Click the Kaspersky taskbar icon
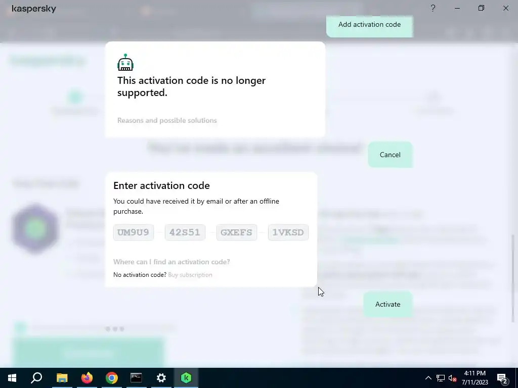Viewport: 518px width, 388px height. pyautogui.click(x=186, y=378)
